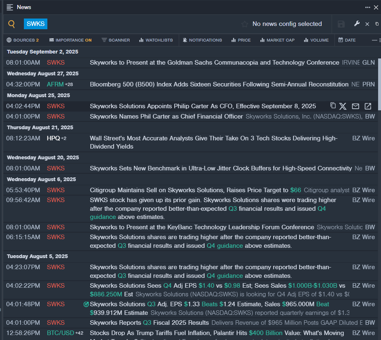This screenshot has width=381, height=340.
Task: Open Goldman Sachs Communacopia conference headline
Action: 214,63
